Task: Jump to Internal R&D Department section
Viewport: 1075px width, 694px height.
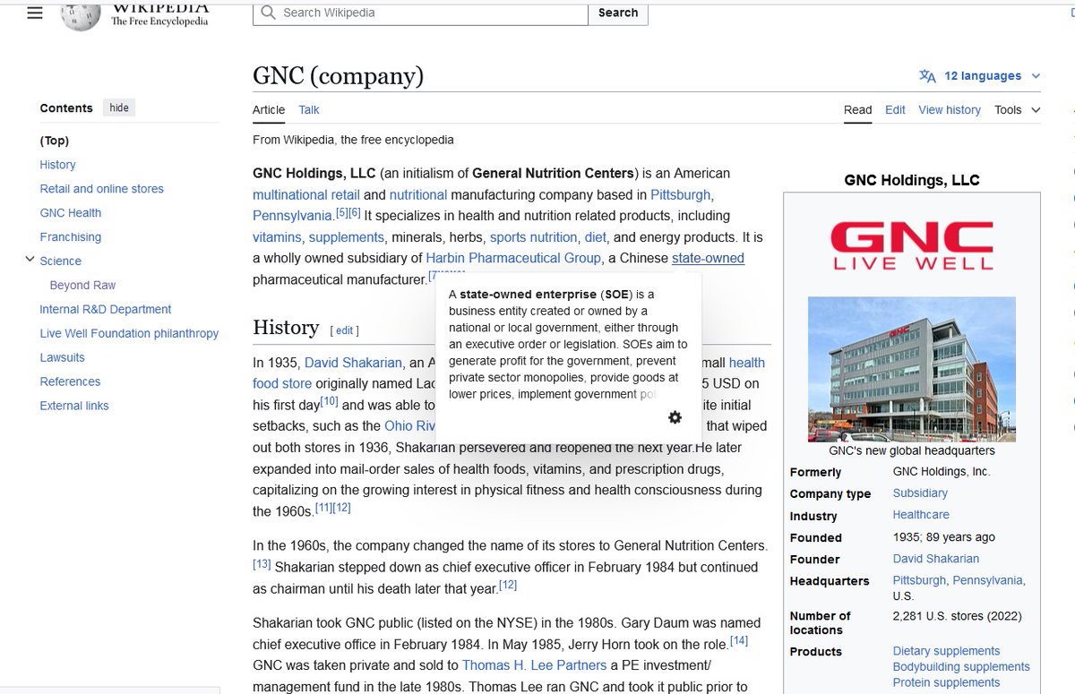Action: [x=106, y=310]
